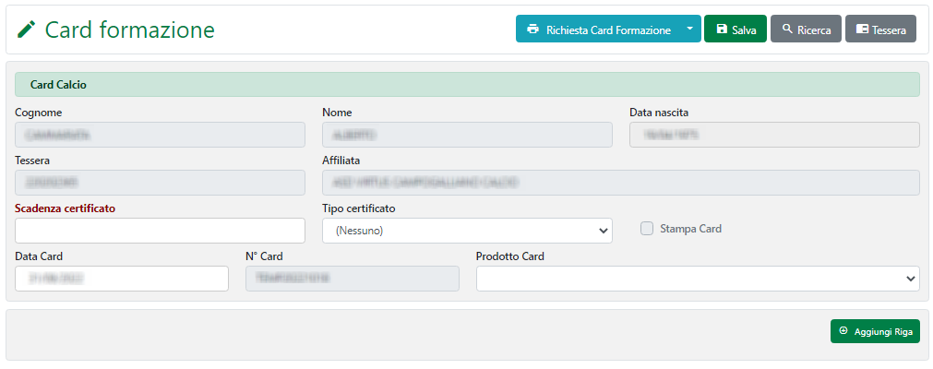The height and width of the screenshot is (369, 933).
Task: Click the magnifying glass Ricerca icon
Action: tap(787, 30)
